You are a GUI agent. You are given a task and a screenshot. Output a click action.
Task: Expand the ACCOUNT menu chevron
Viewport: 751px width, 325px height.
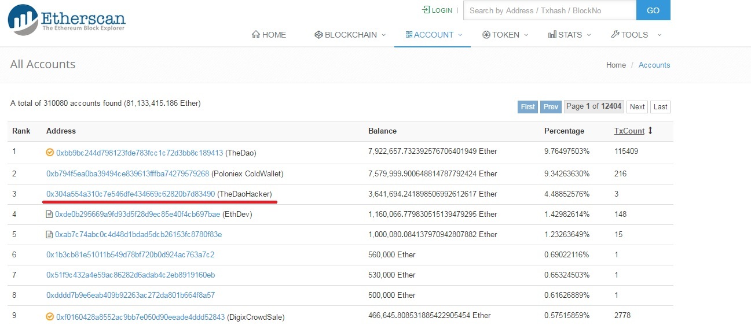pos(460,35)
